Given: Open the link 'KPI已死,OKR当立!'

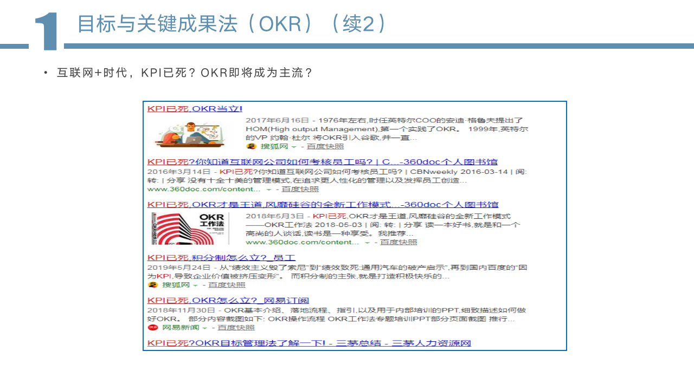Looking at the screenshot, I should (195, 108).
